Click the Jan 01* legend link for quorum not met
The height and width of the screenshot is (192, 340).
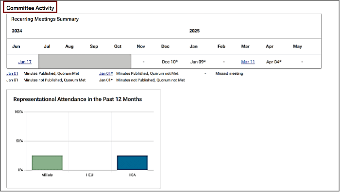pos(106,73)
